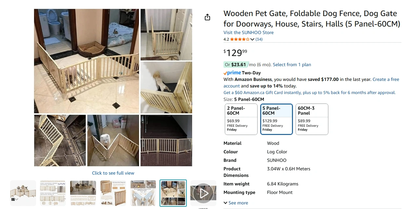Image resolution: width=407 pixels, height=209 pixels.
Task: Show the hinge close-up thumbnail
Action: pos(143,193)
